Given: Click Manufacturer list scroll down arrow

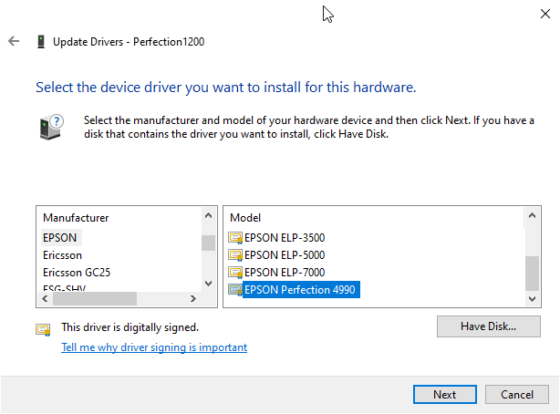Looking at the screenshot, I should (208, 284).
